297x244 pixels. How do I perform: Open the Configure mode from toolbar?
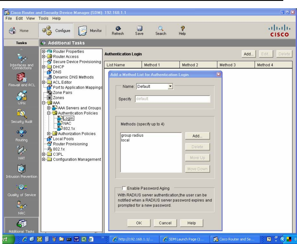pos(56,31)
